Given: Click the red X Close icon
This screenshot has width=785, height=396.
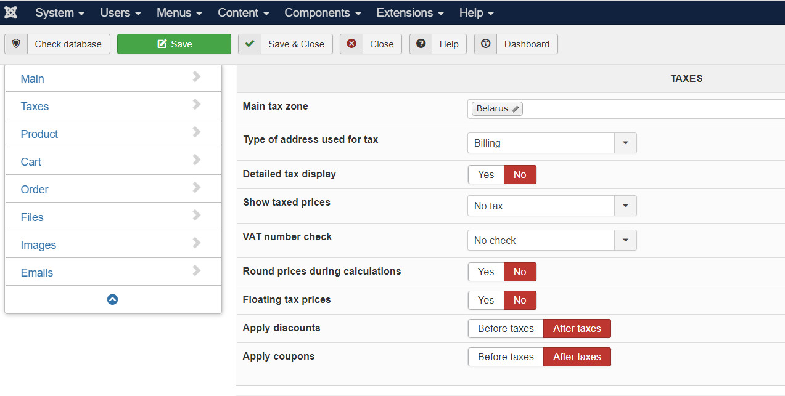Looking at the screenshot, I should click(x=351, y=44).
